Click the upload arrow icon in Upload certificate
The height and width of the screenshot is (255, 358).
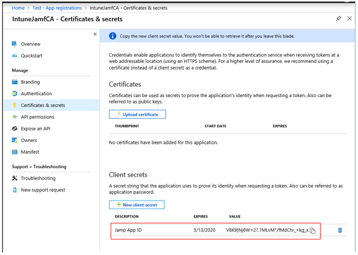coord(118,114)
